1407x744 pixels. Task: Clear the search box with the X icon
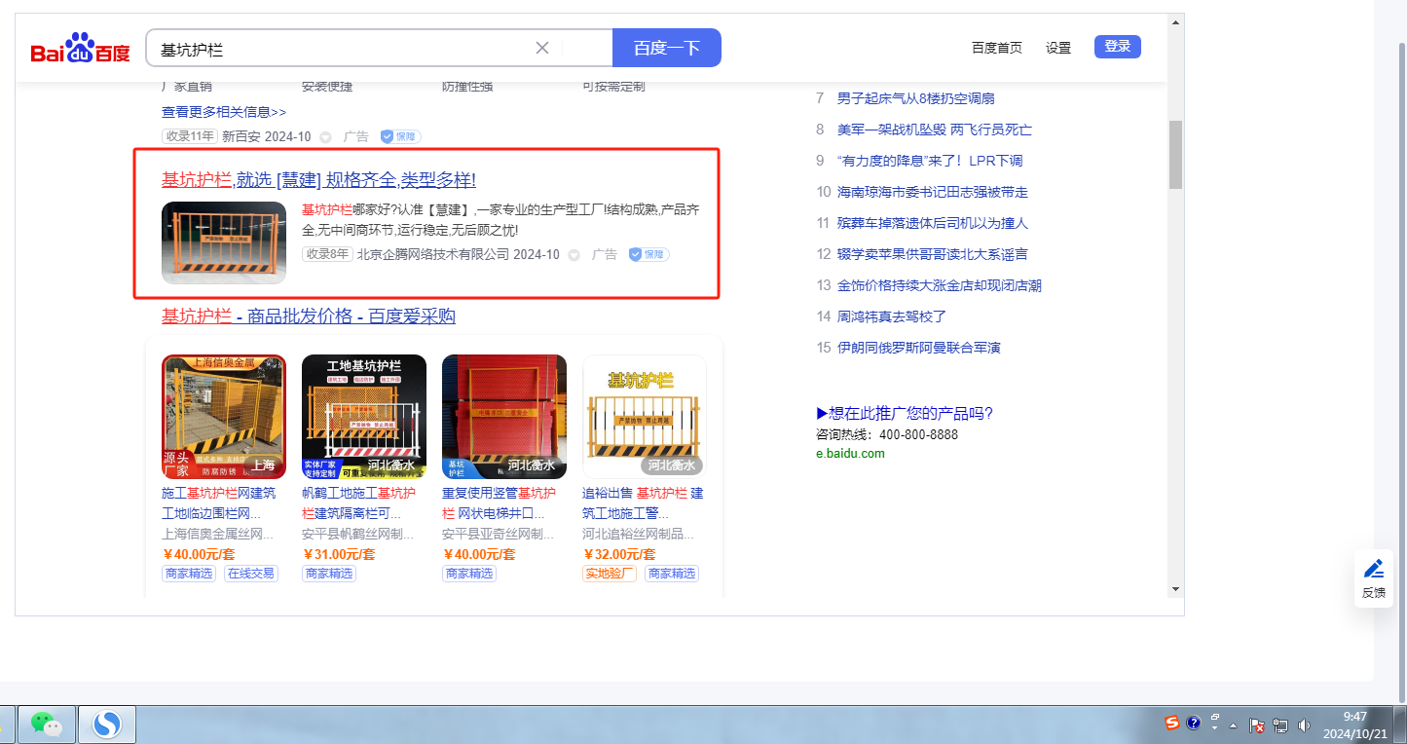[x=542, y=48]
